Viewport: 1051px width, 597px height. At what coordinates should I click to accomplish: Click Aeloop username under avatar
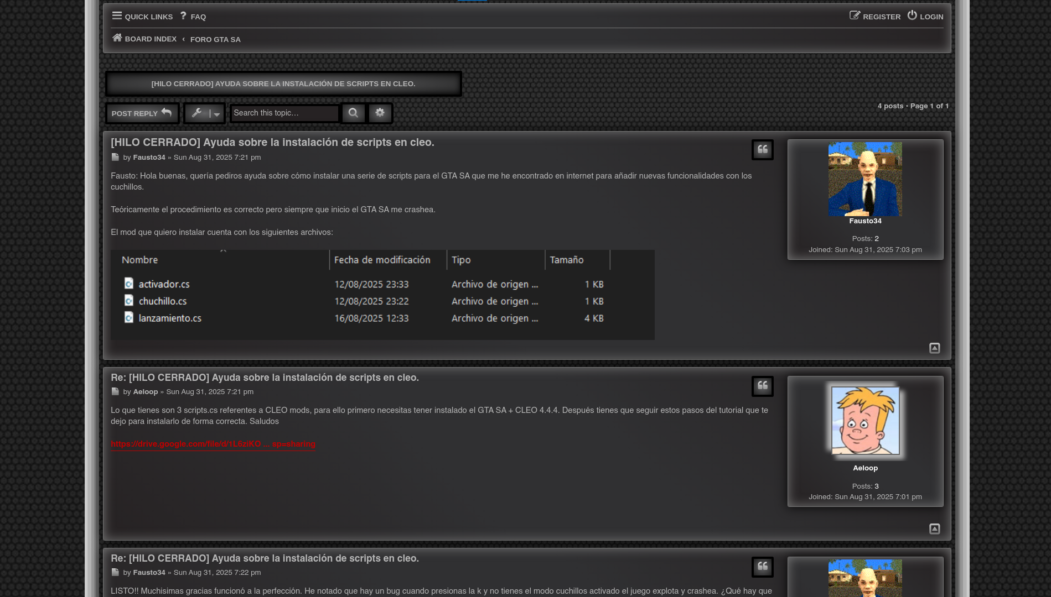click(x=865, y=468)
